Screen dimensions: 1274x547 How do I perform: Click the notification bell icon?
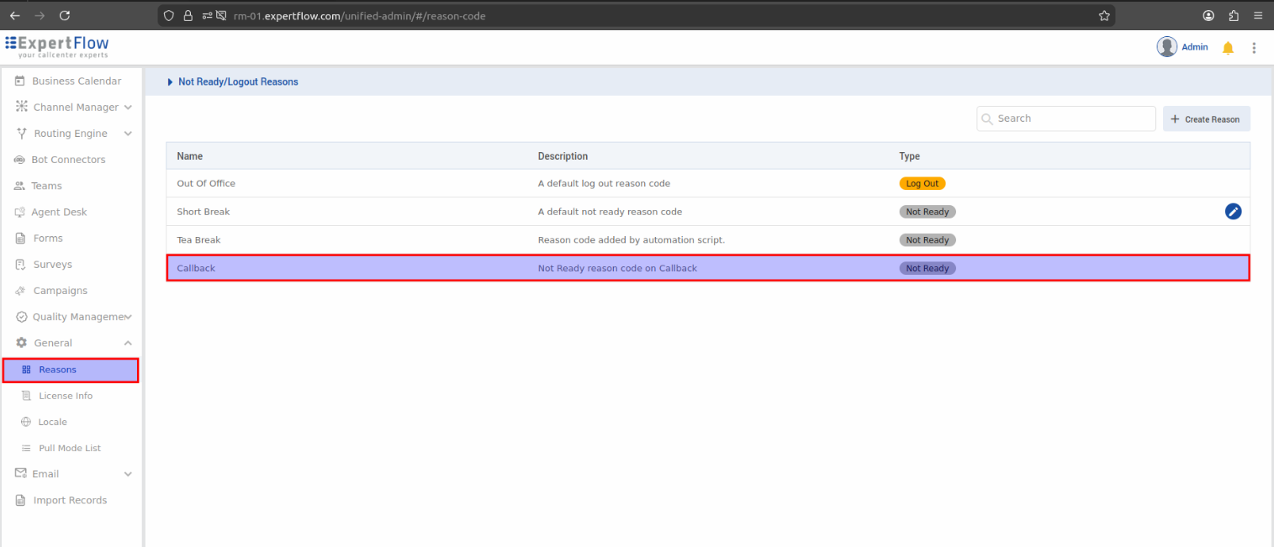point(1228,48)
